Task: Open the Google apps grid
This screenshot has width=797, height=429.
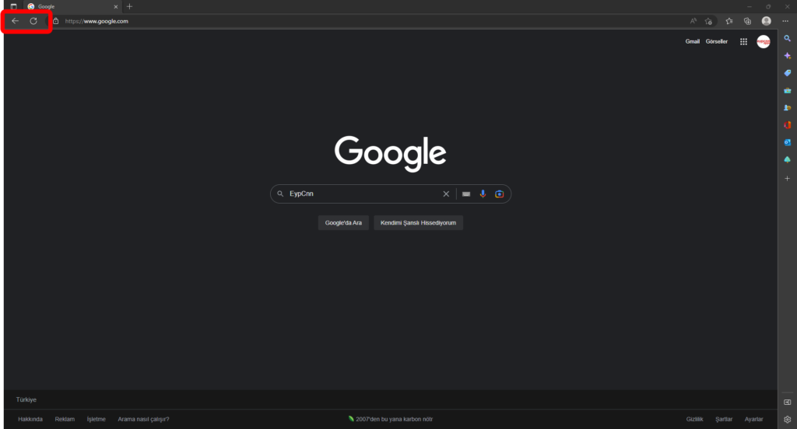Action: point(743,42)
